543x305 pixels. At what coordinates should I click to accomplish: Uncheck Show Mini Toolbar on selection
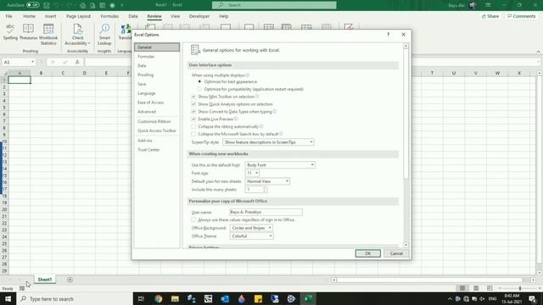[193, 97]
